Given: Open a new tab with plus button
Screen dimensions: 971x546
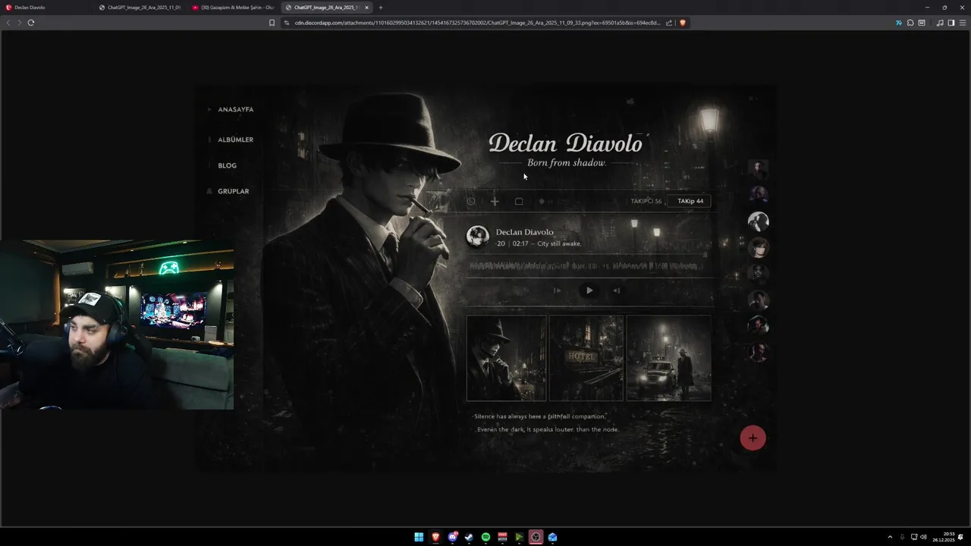Looking at the screenshot, I should pyautogui.click(x=381, y=8).
